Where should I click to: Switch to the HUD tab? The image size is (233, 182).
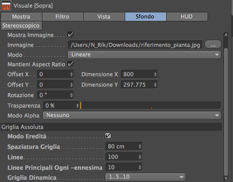point(187,16)
